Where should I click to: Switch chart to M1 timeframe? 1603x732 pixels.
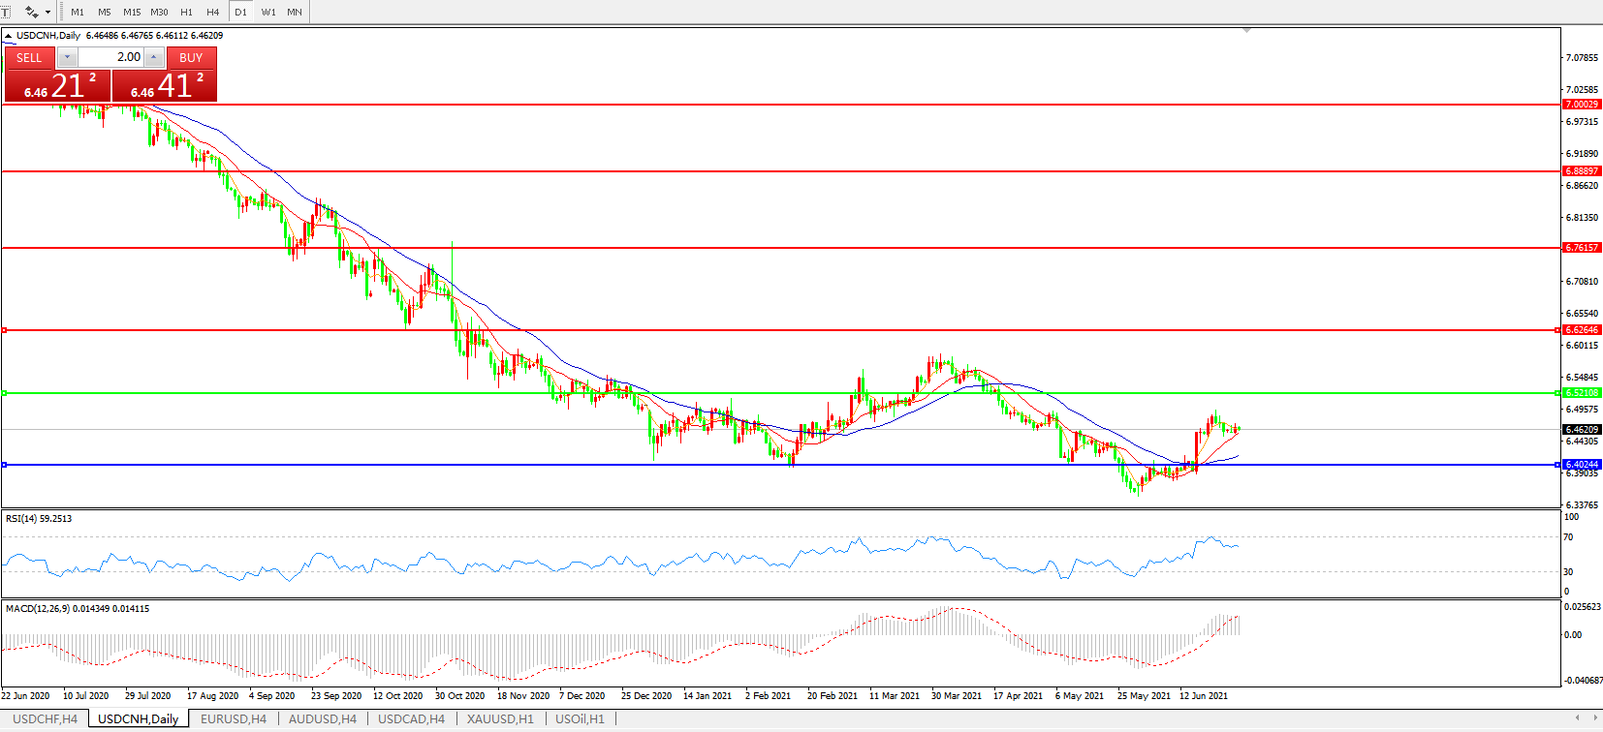pos(78,12)
